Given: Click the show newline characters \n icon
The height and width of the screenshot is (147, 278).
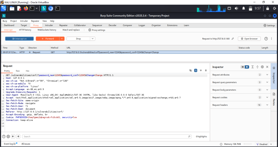Looking at the screenshot, I should click(x=201, y=70).
